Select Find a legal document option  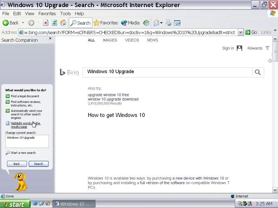coord(22,96)
